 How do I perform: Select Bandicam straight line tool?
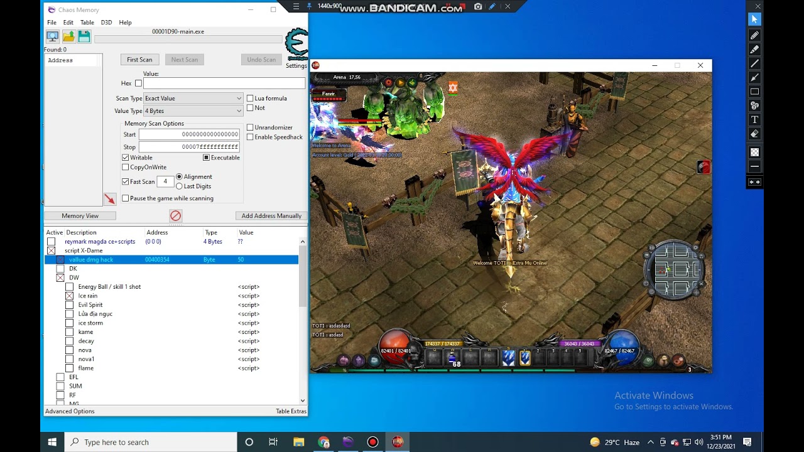click(x=754, y=63)
